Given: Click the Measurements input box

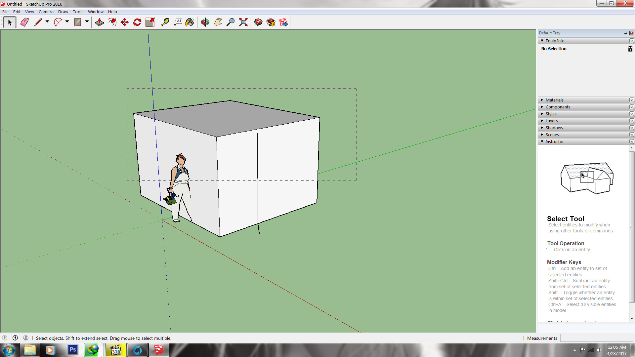Looking at the screenshot, I should 597,338.
